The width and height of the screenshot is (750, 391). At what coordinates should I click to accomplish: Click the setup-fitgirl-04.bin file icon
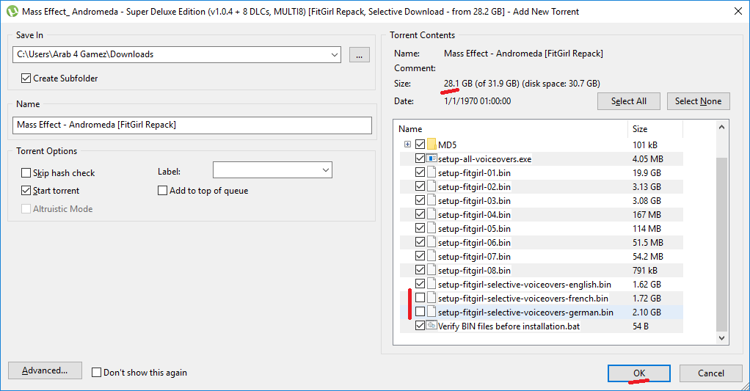[432, 214]
